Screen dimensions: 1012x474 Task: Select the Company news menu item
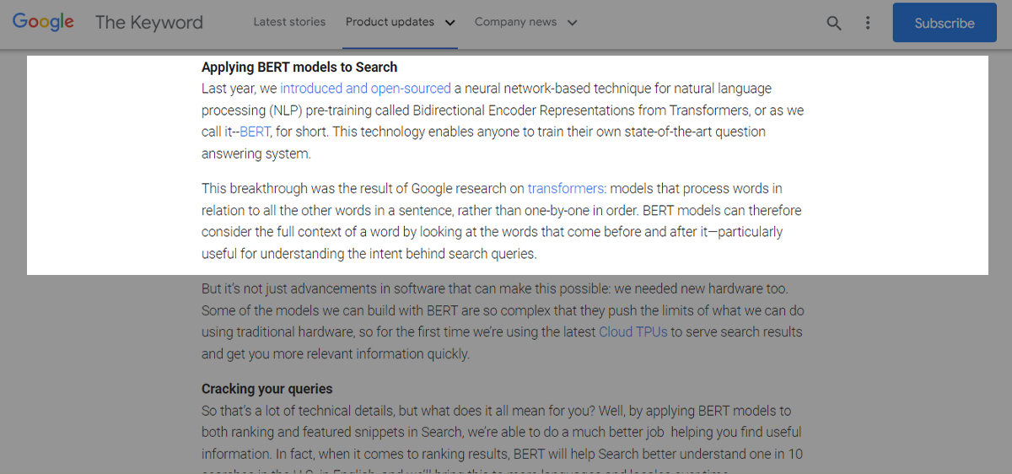(x=514, y=22)
